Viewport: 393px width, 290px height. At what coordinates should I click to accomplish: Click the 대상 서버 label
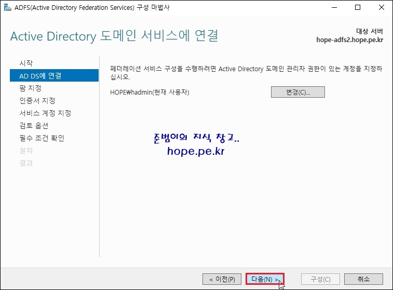tap(370, 31)
